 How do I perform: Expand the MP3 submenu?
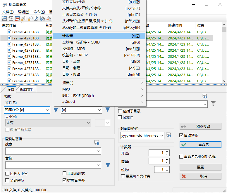(x=99, y=89)
